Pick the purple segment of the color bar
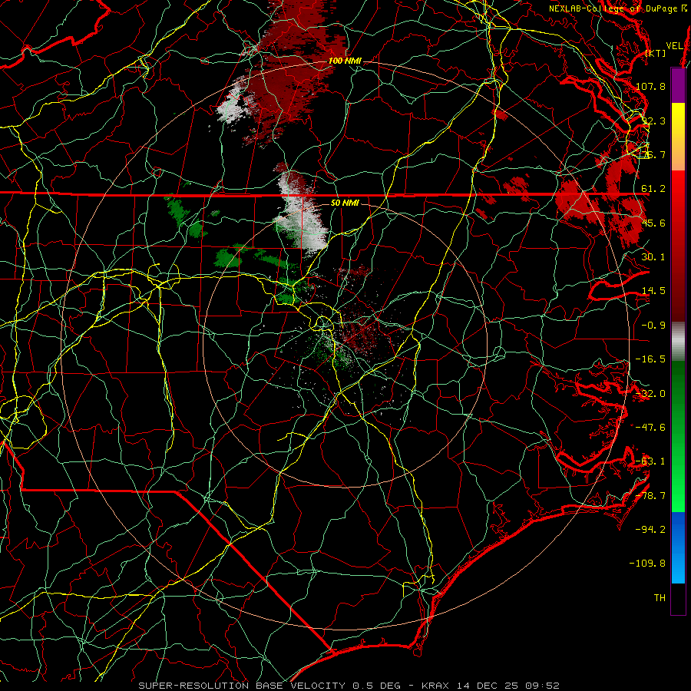This screenshot has height=691, width=691. pos(678,85)
